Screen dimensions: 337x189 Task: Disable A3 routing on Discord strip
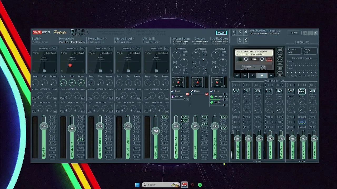click(x=204, y=124)
